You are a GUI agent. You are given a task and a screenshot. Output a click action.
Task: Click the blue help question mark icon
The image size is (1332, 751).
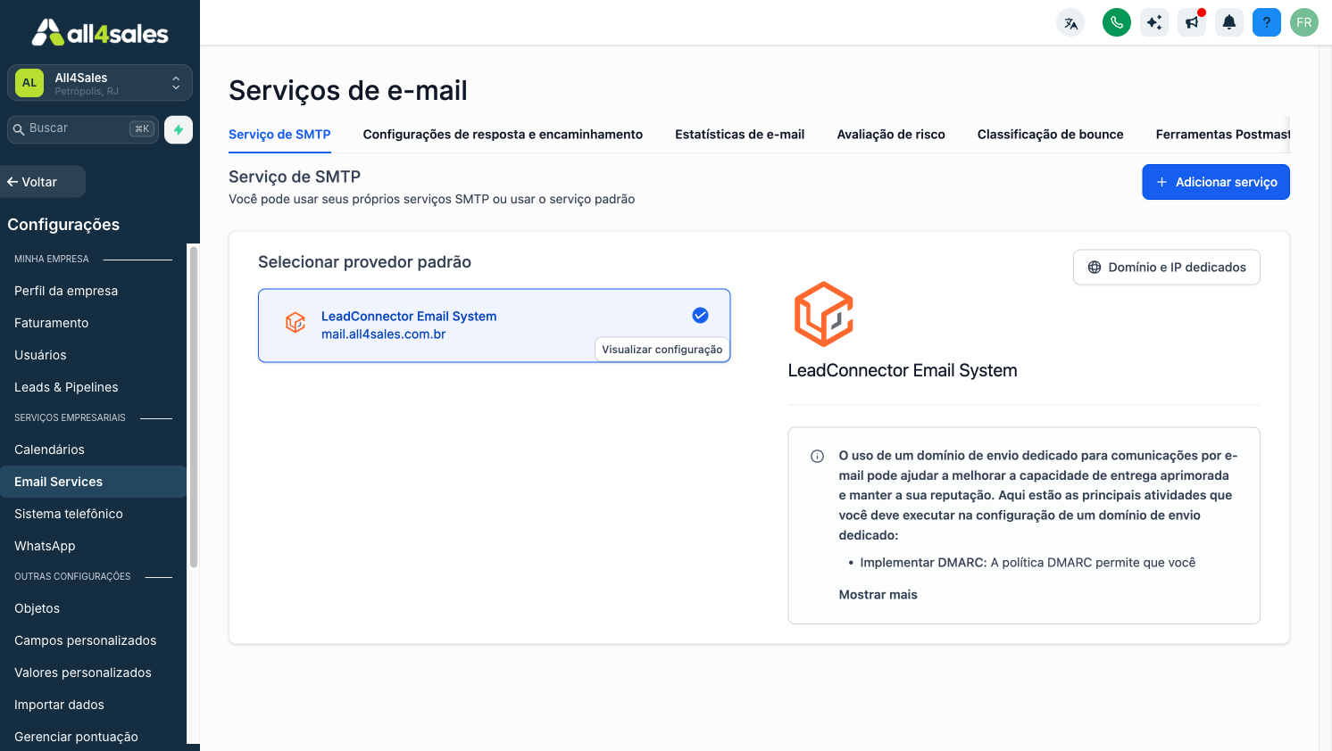1267,22
